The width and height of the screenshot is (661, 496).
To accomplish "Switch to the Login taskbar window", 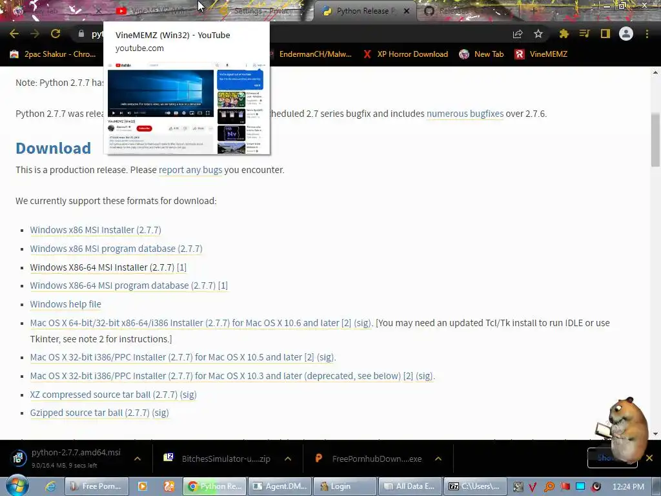I will pyautogui.click(x=346, y=486).
